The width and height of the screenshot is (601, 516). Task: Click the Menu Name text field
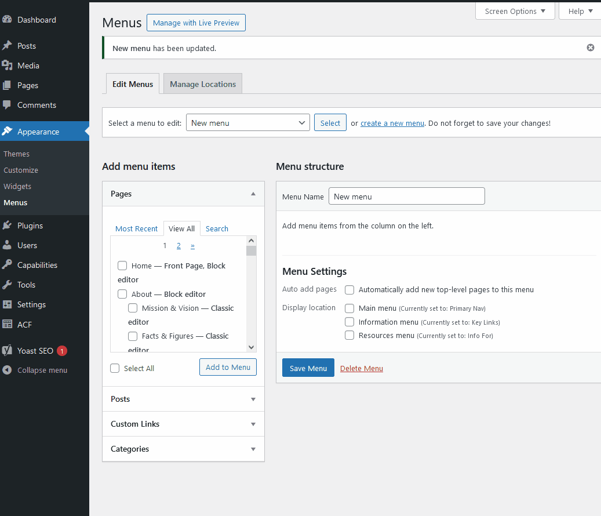[406, 197]
